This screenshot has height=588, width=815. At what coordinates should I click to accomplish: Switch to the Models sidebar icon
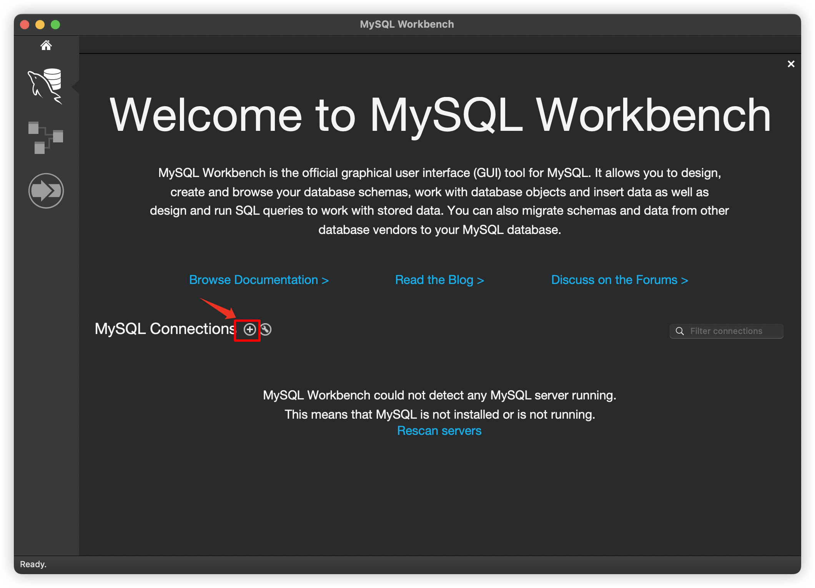(45, 137)
